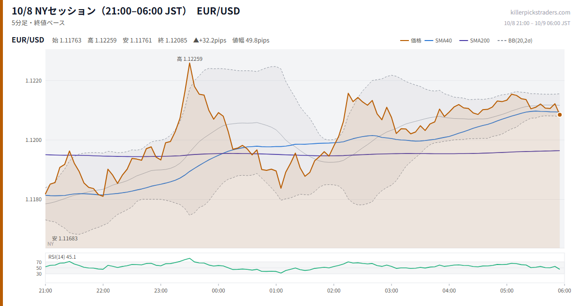Screen dimensions: 580x306
Task: Select the open value "始 1.11763"
Action: pyautogui.click(x=67, y=41)
